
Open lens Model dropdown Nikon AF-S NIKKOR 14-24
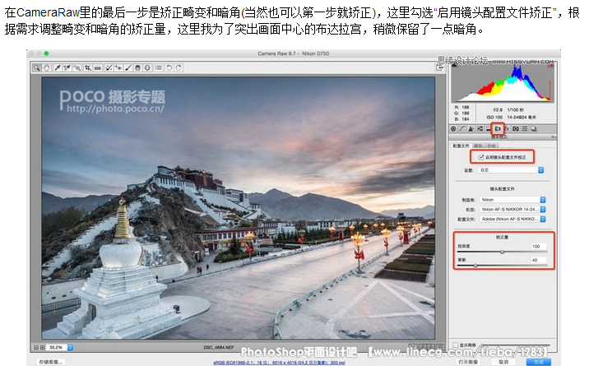pos(512,209)
